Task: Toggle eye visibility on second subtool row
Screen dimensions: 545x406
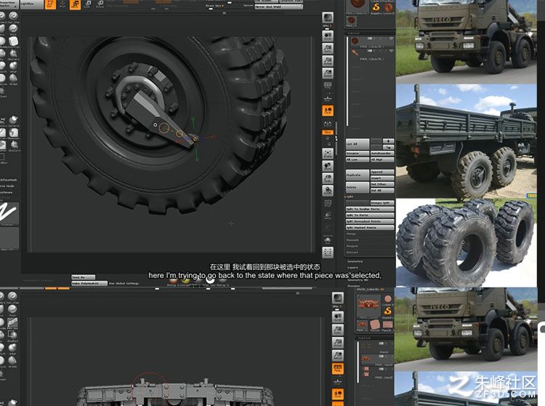Action: (x=392, y=51)
